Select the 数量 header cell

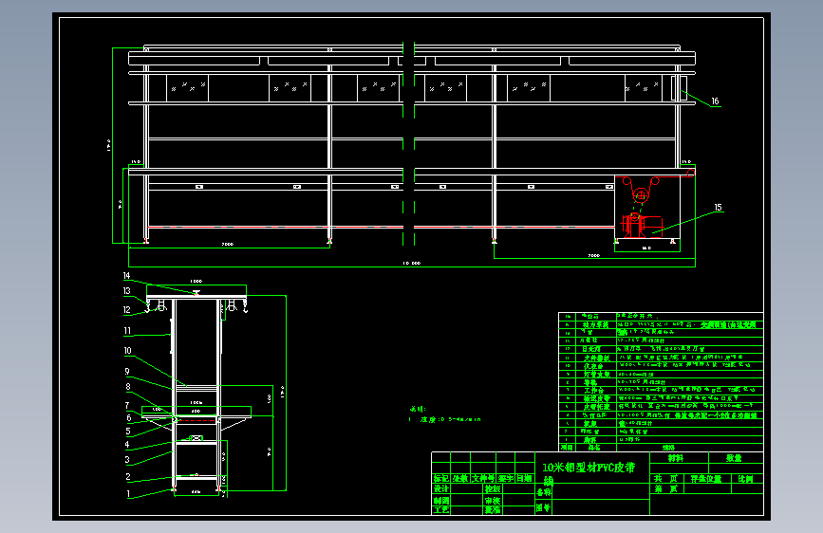pyautogui.click(x=734, y=458)
